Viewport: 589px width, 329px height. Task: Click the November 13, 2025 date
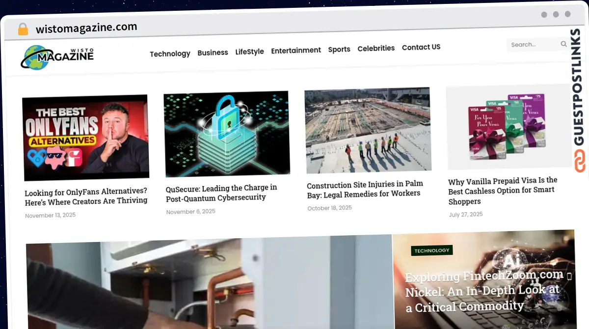pos(50,215)
